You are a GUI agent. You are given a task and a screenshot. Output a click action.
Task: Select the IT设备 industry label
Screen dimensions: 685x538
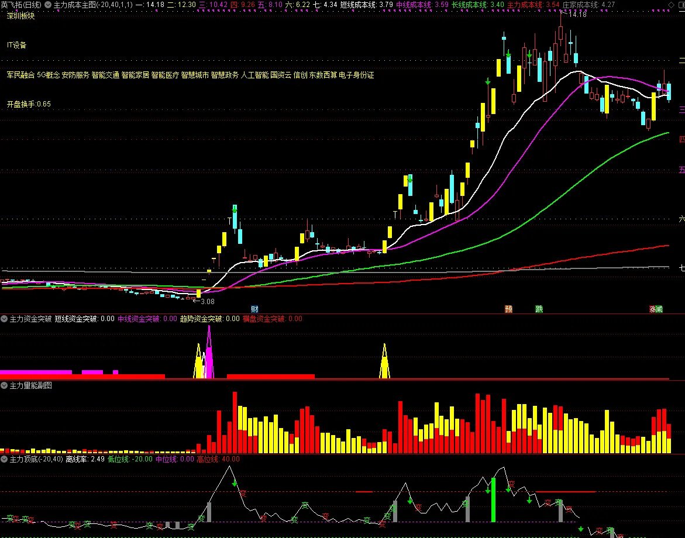coord(17,45)
